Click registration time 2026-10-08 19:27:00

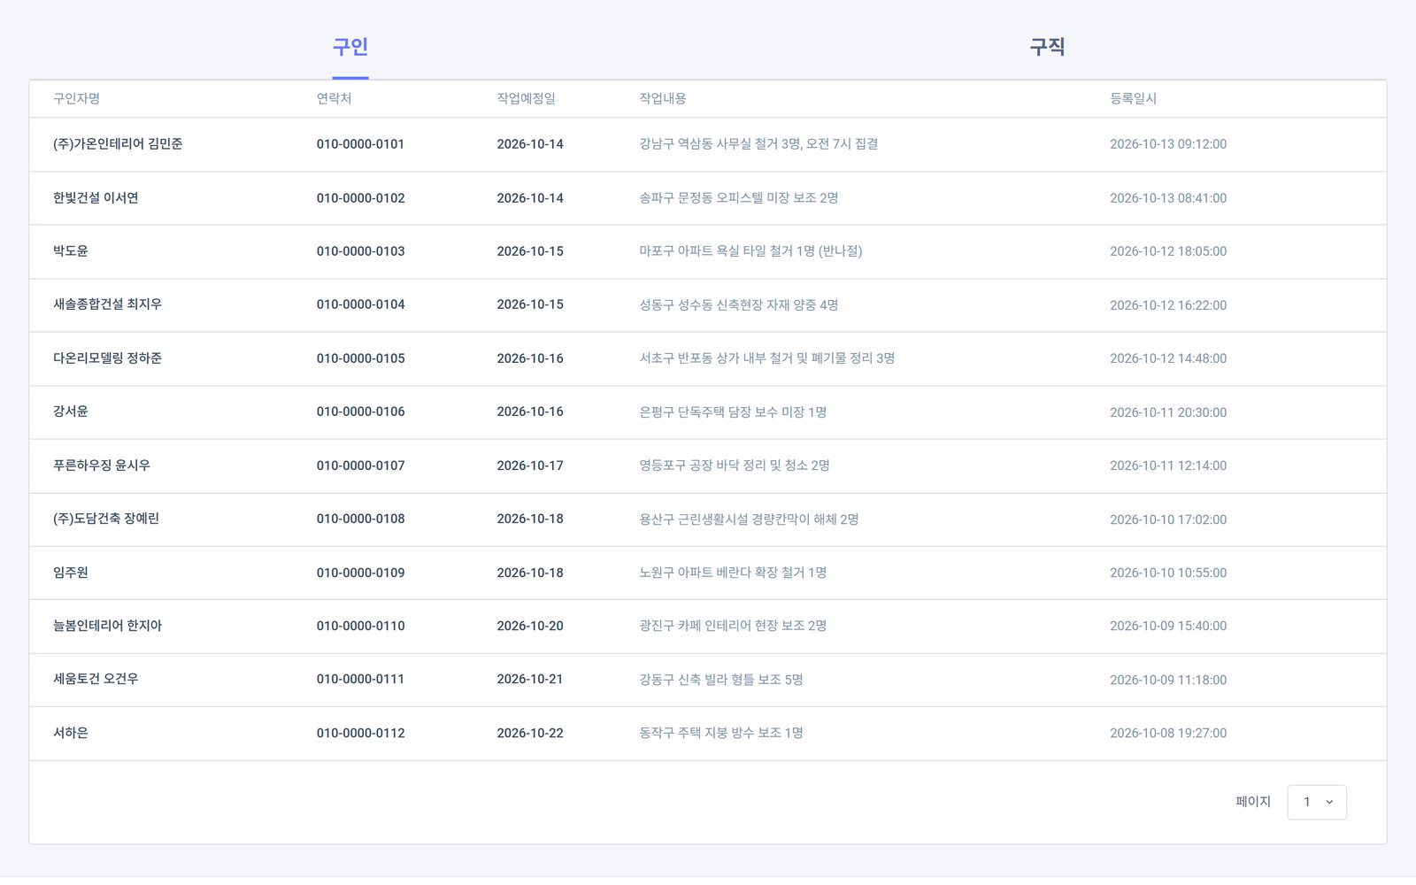click(x=1168, y=733)
